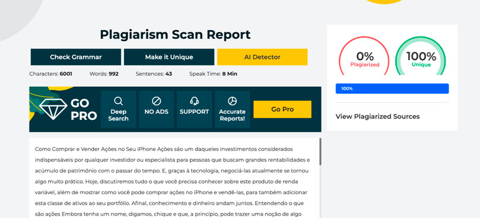Click the Accurate Reports pie chart icon
This screenshot has width=481, height=221.
click(x=232, y=101)
